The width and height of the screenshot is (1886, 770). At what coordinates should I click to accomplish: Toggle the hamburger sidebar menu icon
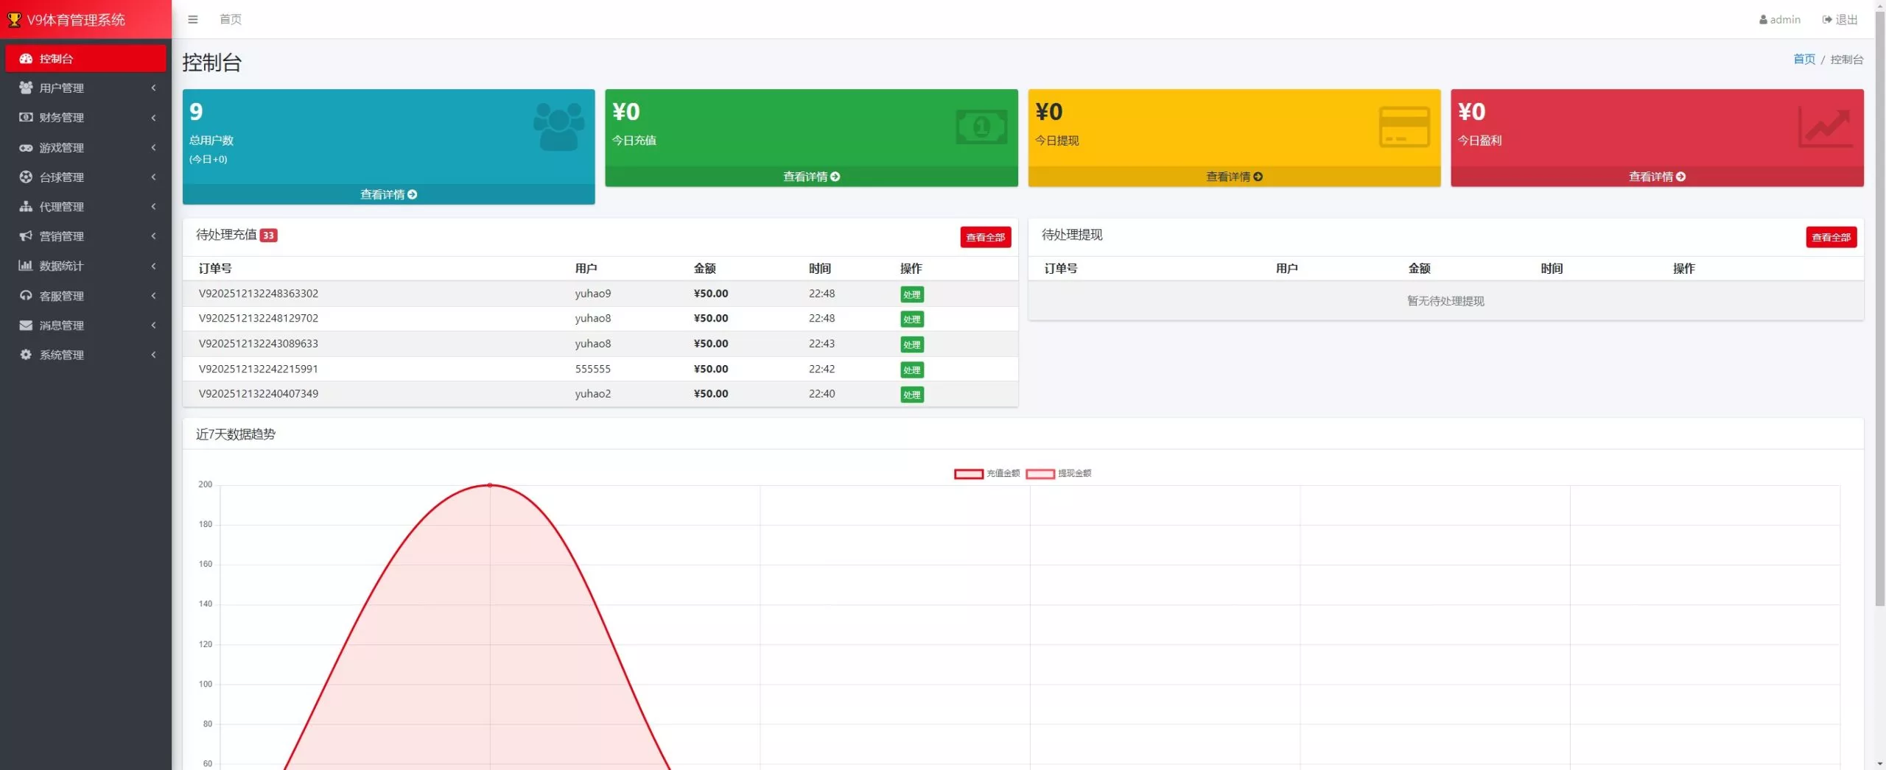193,19
